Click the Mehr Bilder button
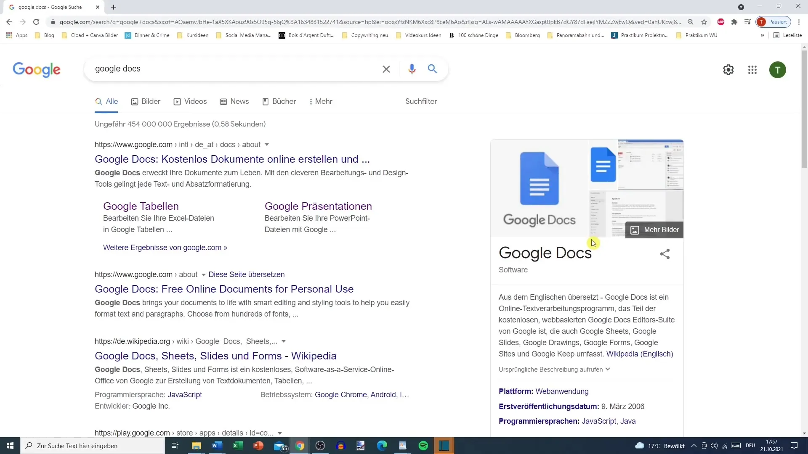Image resolution: width=808 pixels, height=454 pixels. 654,230
